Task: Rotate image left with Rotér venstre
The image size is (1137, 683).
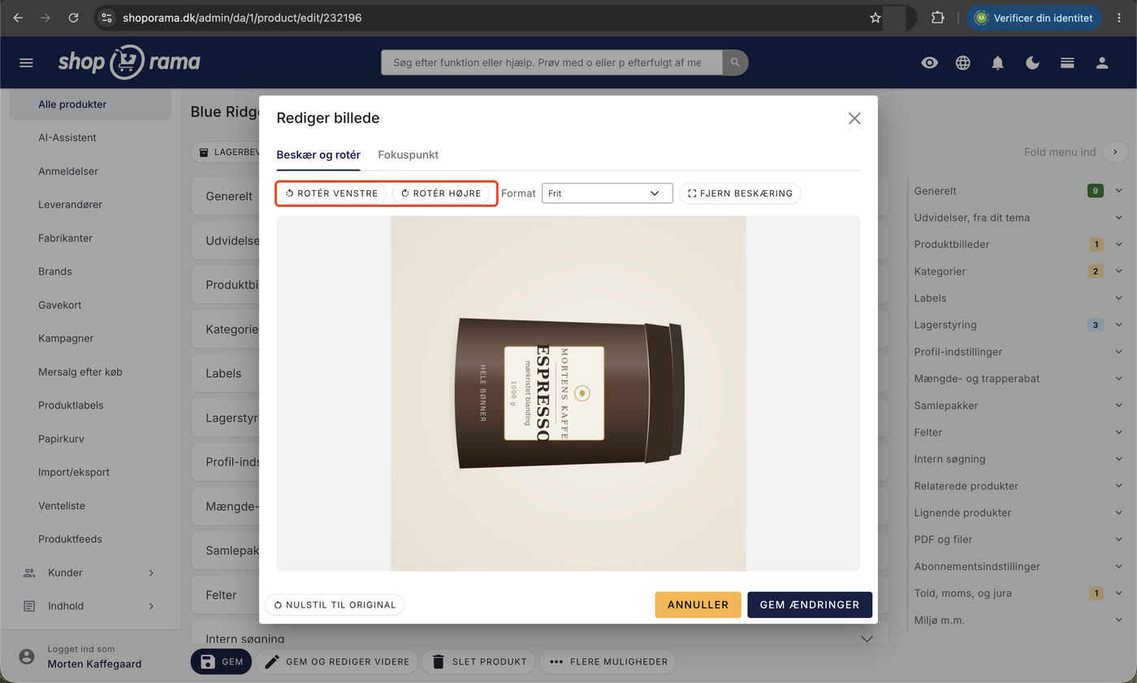Action: (331, 193)
